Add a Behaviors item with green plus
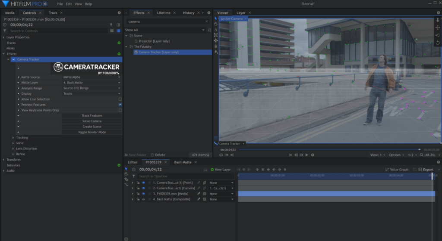442x241 pixels. [x=119, y=165]
